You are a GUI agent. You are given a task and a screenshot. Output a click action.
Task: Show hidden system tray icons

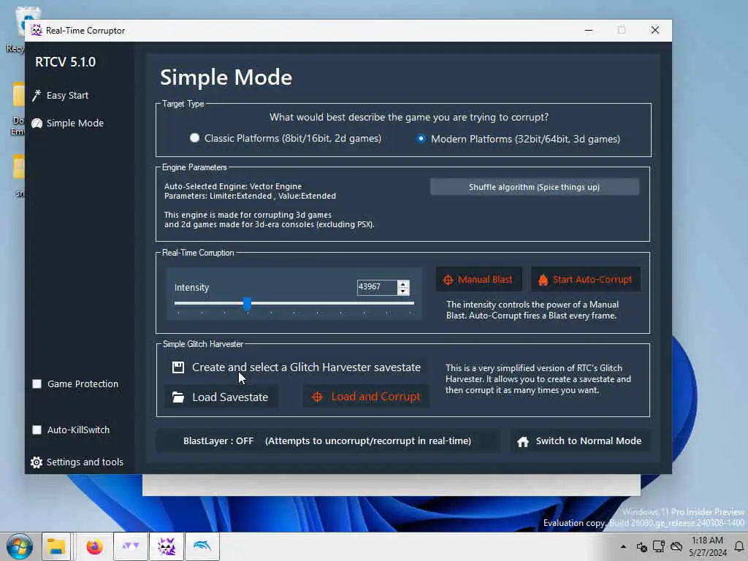[623, 546]
